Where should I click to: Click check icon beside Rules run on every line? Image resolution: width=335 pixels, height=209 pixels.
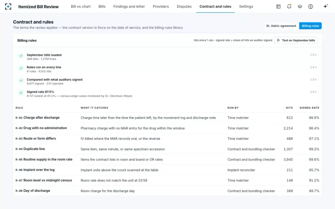point(21,68)
